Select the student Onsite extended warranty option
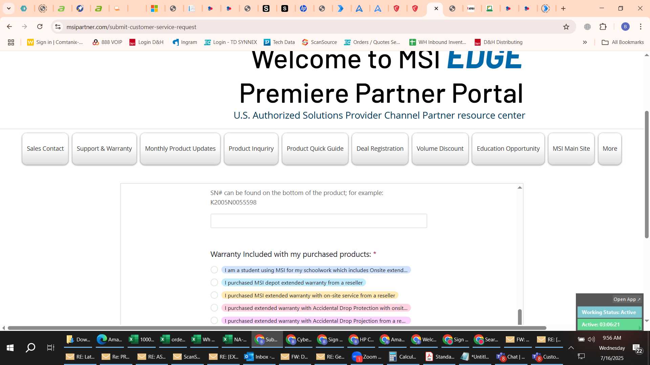 (214, 270)
